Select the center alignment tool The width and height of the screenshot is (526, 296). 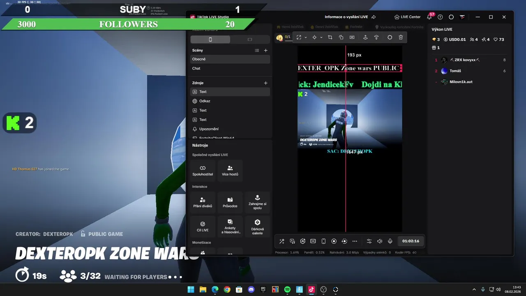click(x=314, y=37)
